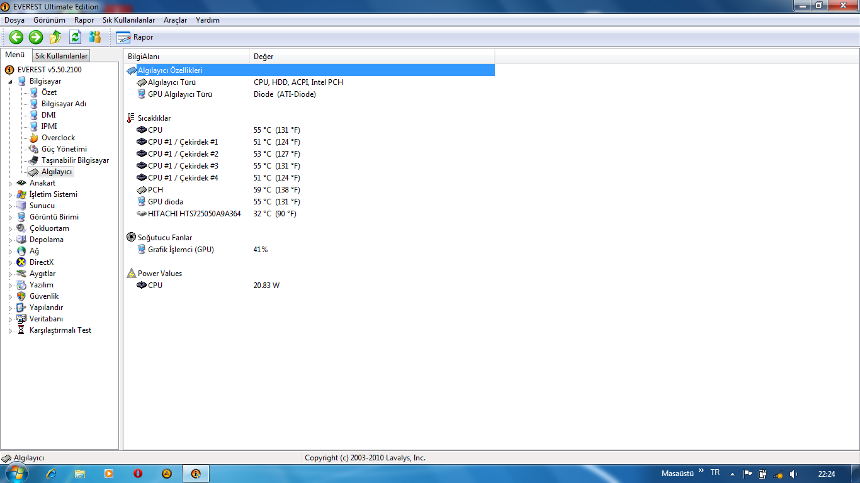
Task: Click the Anakart motherboard icon
Action: click(21, 183)
